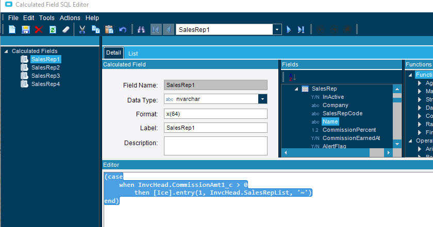Image resolution: width=433 pixels, height=227 pixels.
Task: Go to previous record arrow icon
Action: pyautogui.click(x=169, y=29)
